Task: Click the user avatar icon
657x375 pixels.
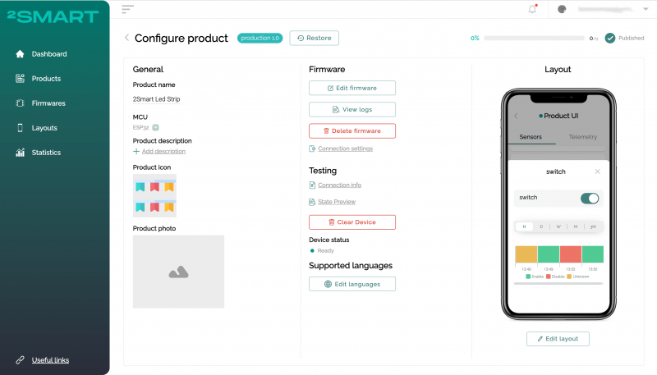Action: [562, 9]
